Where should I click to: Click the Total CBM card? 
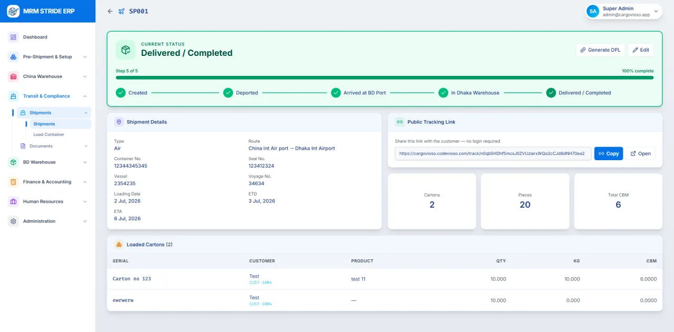click(618, 201)
